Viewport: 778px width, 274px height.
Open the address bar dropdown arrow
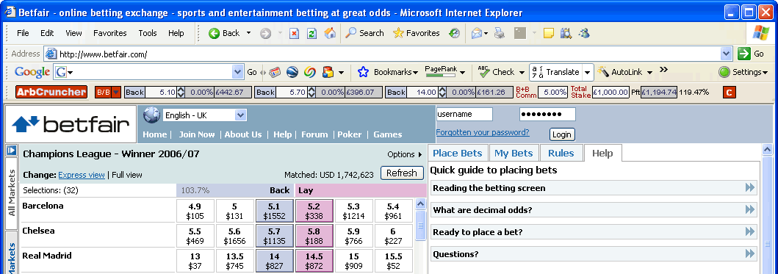click(726, 54)
